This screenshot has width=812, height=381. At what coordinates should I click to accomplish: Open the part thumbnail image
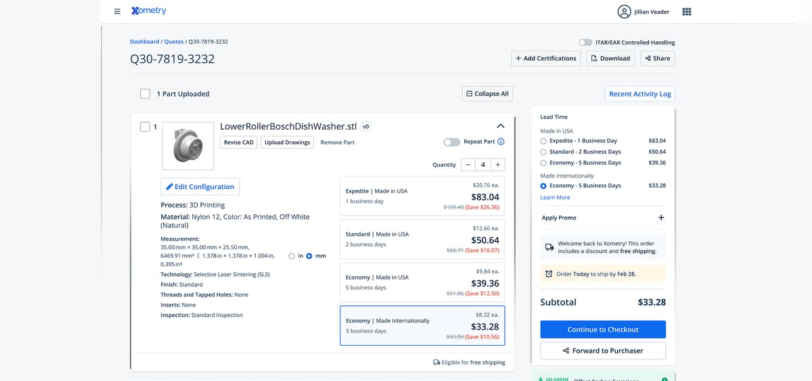[188, 145]
